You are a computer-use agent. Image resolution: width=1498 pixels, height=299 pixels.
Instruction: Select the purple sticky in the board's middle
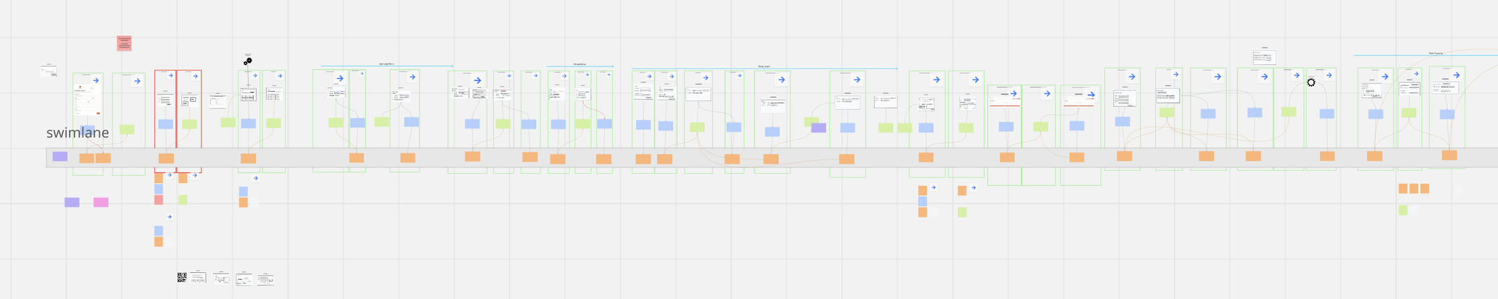[818, 127]
